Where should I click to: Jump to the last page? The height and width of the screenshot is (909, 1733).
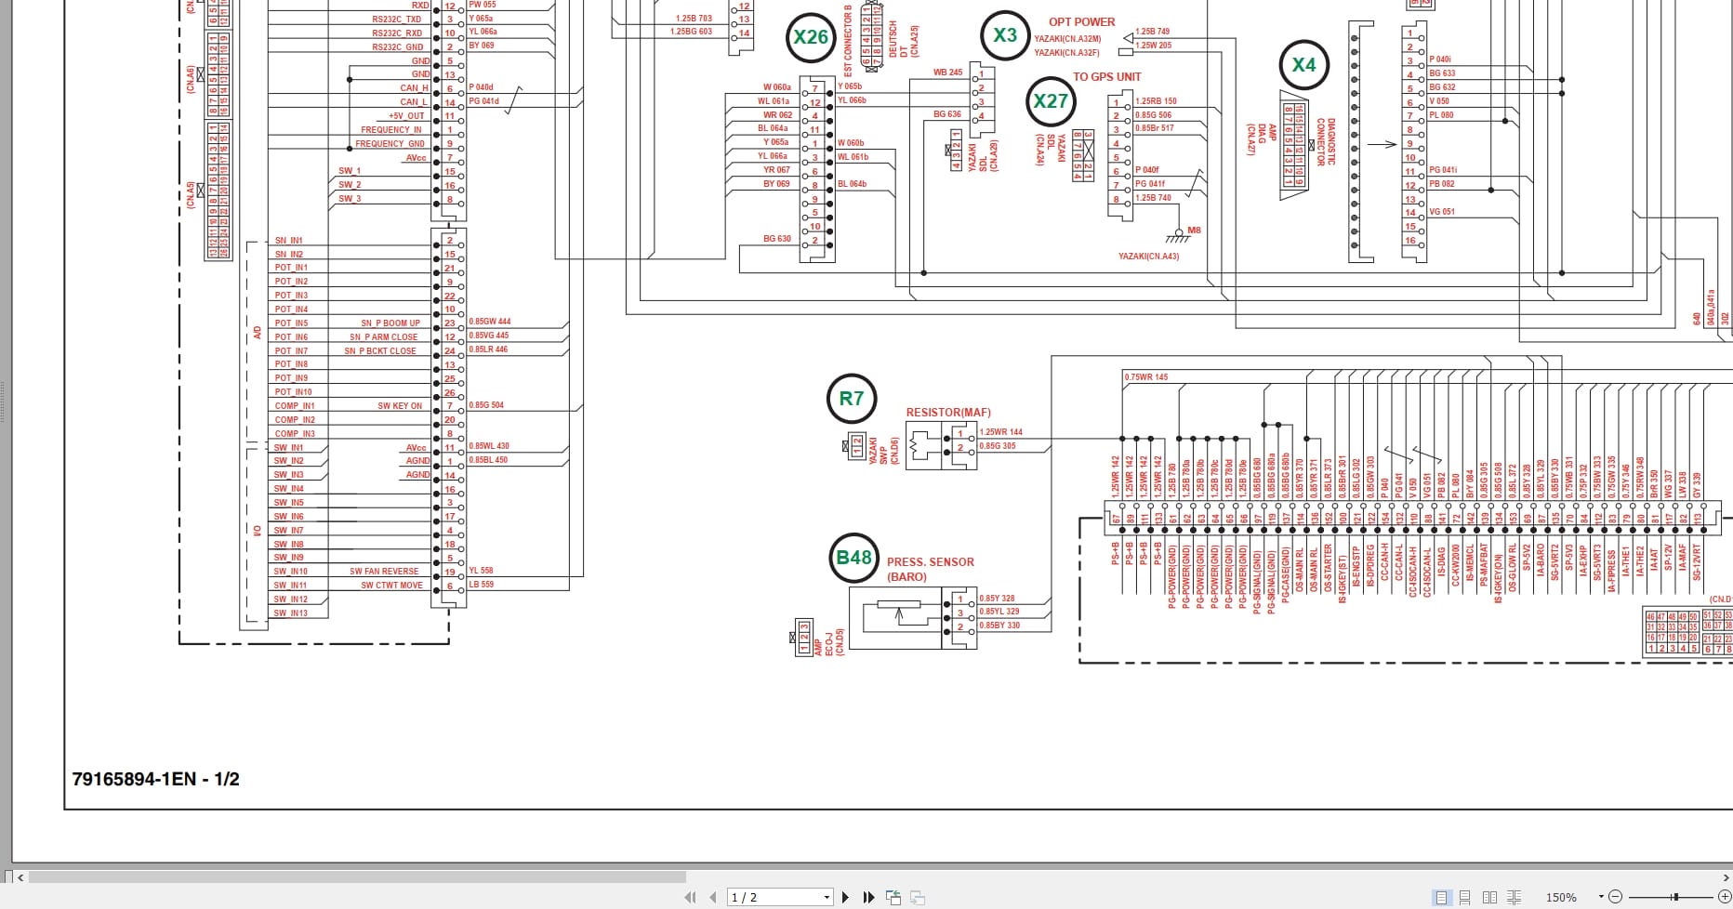(x=866, y=897)
